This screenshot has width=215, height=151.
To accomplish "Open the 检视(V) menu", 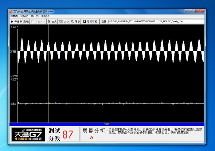I will tap(24, 16).
